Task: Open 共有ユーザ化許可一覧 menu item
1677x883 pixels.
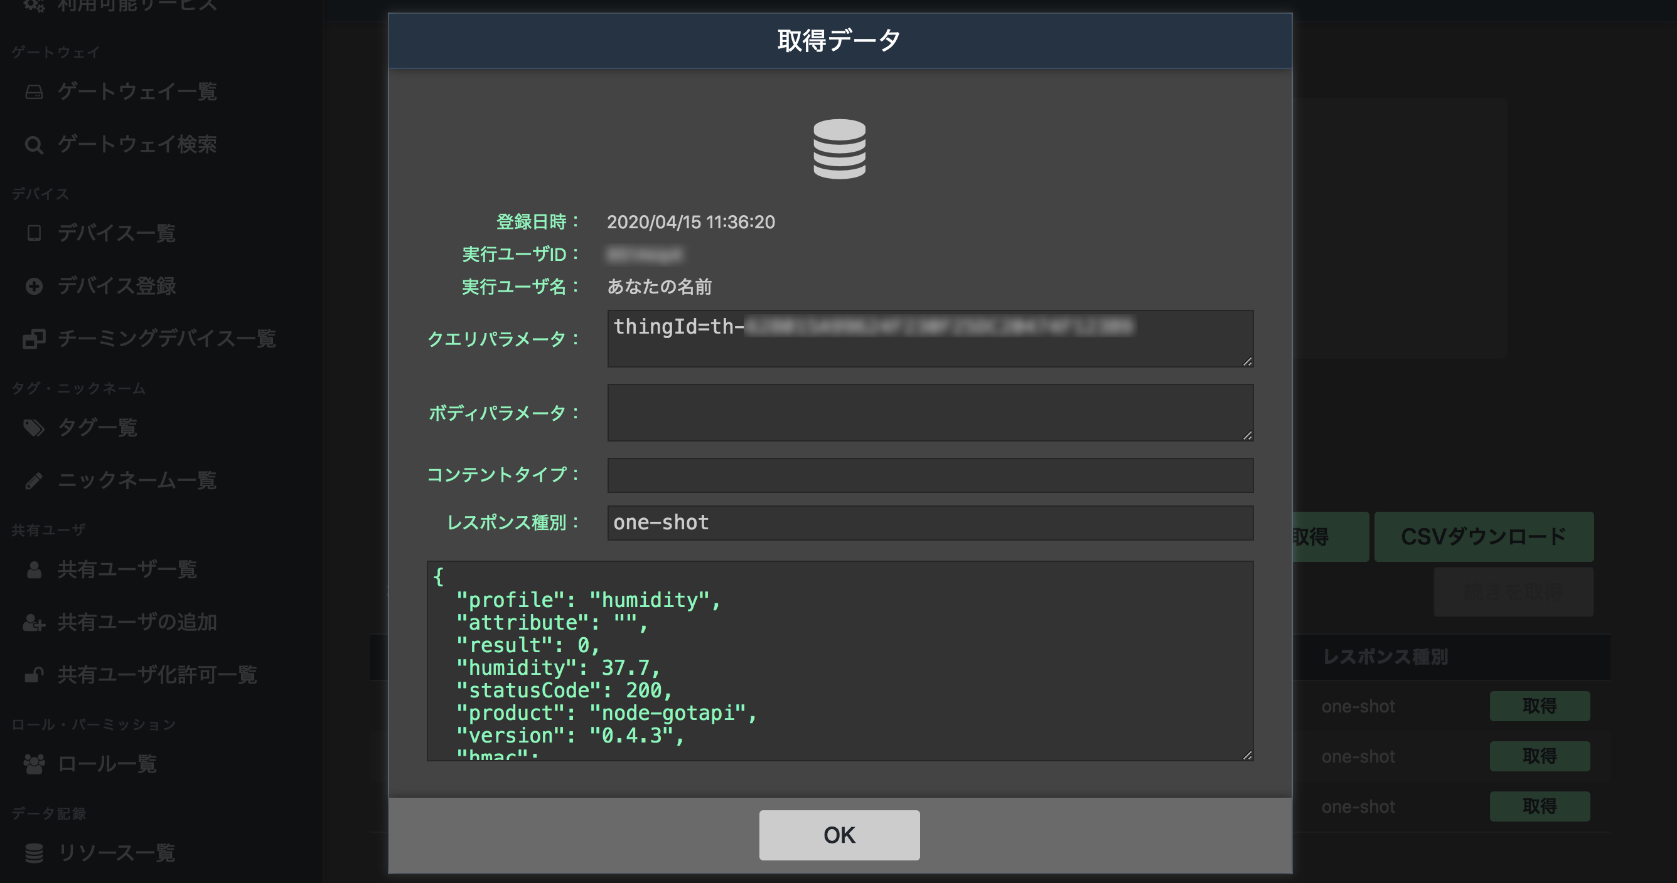Action: click(157, 675)
